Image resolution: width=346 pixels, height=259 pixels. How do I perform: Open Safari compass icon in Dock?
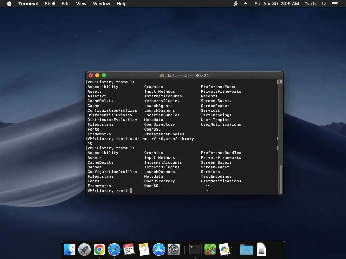click(114, 250)
